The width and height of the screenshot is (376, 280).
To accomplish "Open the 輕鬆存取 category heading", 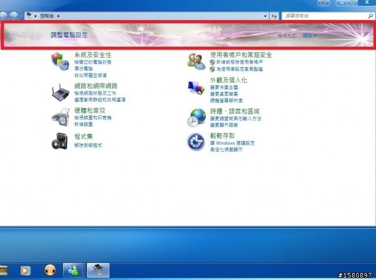I will (223, 136).
